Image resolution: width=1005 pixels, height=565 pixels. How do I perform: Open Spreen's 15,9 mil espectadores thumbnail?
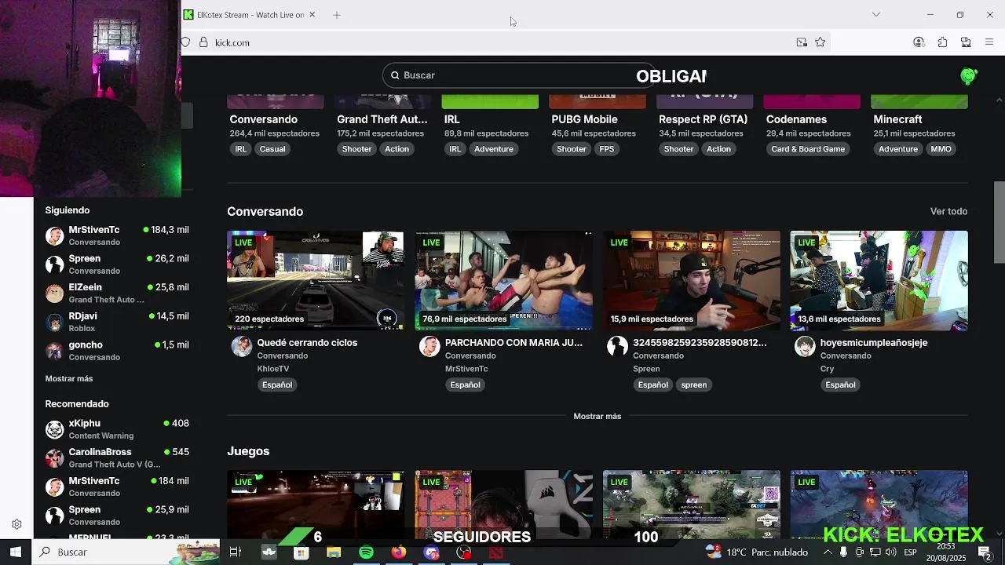(691, 280)
